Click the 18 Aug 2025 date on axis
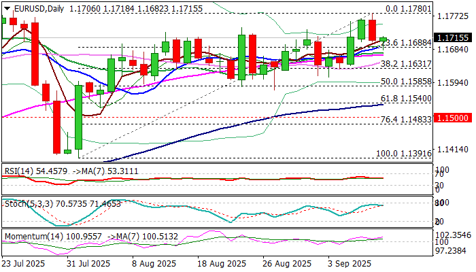476x272 pixels. click(x=221, y=264)
